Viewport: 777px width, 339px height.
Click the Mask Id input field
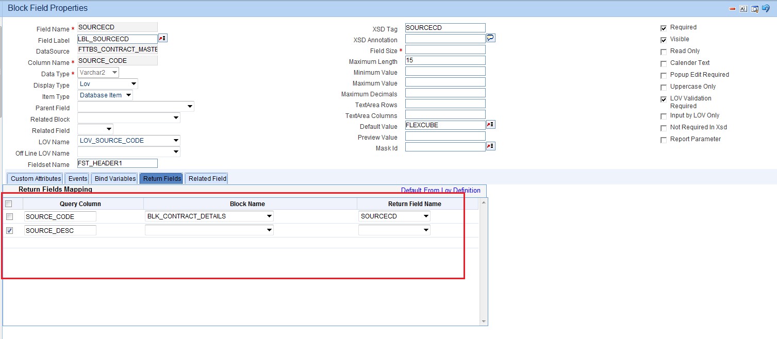445,147
